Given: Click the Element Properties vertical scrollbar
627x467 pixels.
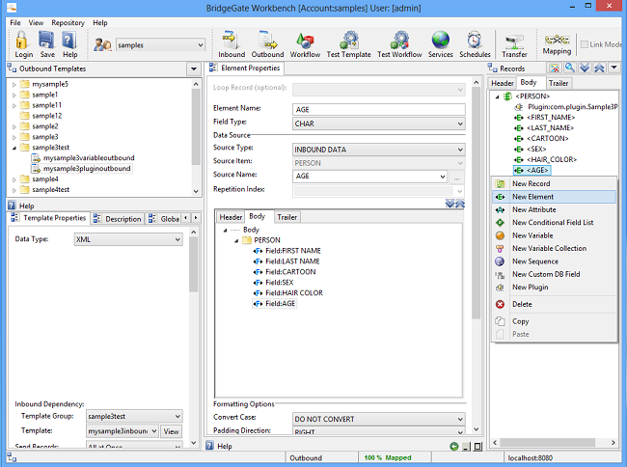Looking at the screenshot, I should [x=476, y=202].
